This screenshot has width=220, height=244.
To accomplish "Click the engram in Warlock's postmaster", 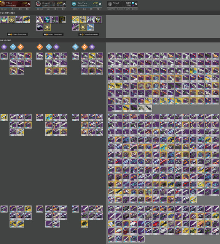I will click(x=83, y=27).
